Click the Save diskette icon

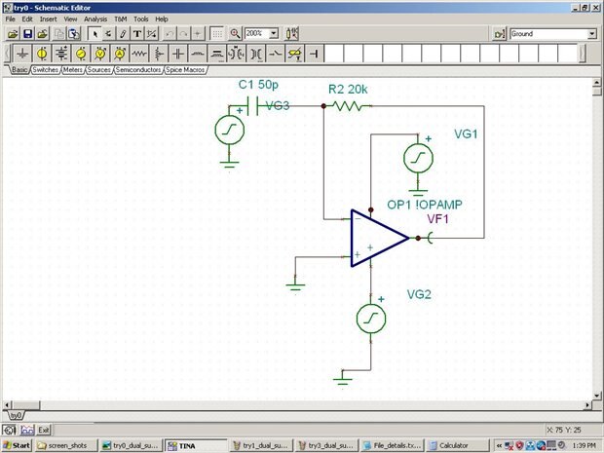point(27,34)
